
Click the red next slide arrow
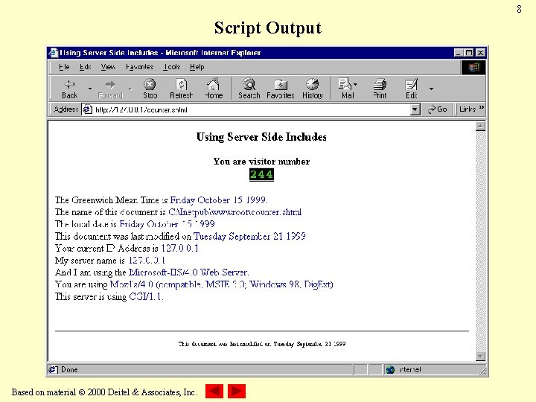click(x=237, y=391)
